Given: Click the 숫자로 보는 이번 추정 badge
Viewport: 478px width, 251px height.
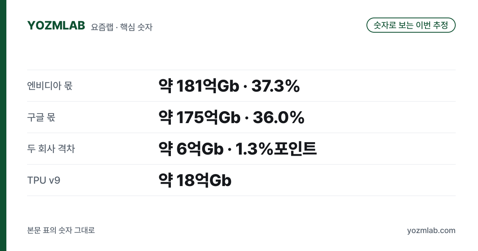Looking at the screenshot, I should click(411, 25).
